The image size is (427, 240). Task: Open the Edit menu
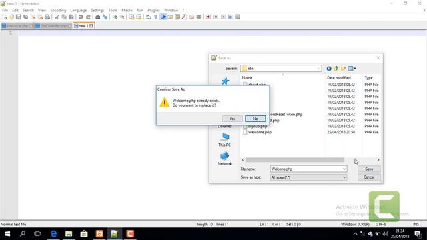pyautogui.click(x=15, y=10)
